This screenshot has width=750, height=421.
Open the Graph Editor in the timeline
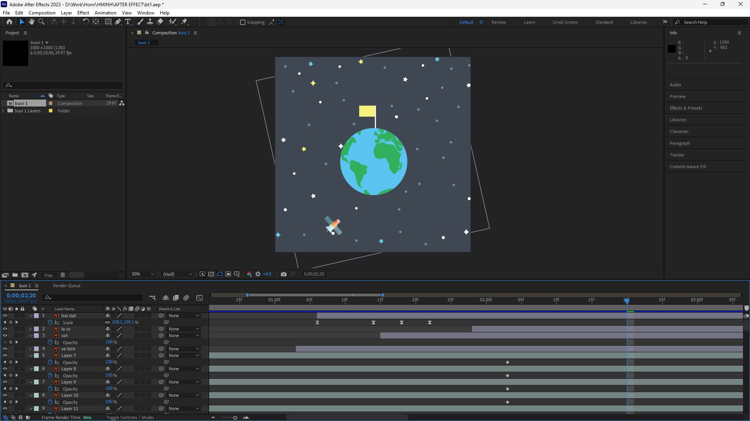tap(199, 298)
